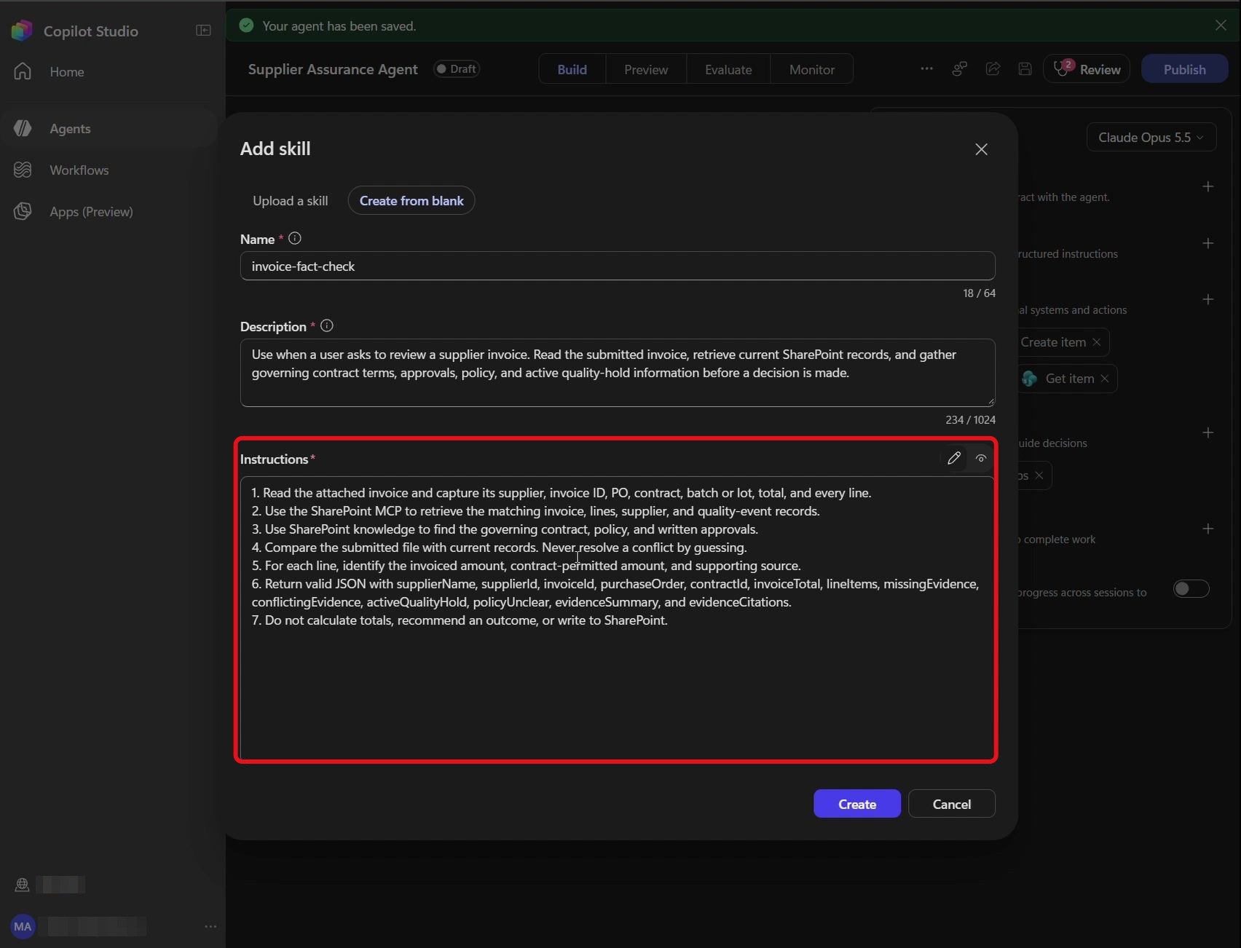The height and width of the screenshot is (948, 1241).
Task: Open the Review panel button
Action: (x=1087, y=69)
